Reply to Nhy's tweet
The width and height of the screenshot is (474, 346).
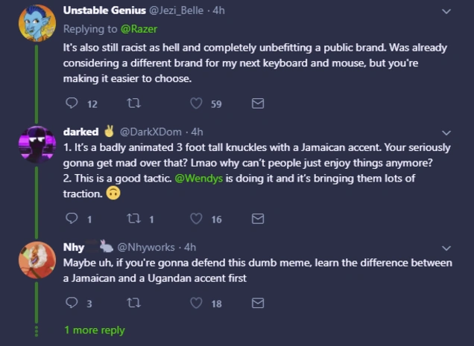[72, 303]
